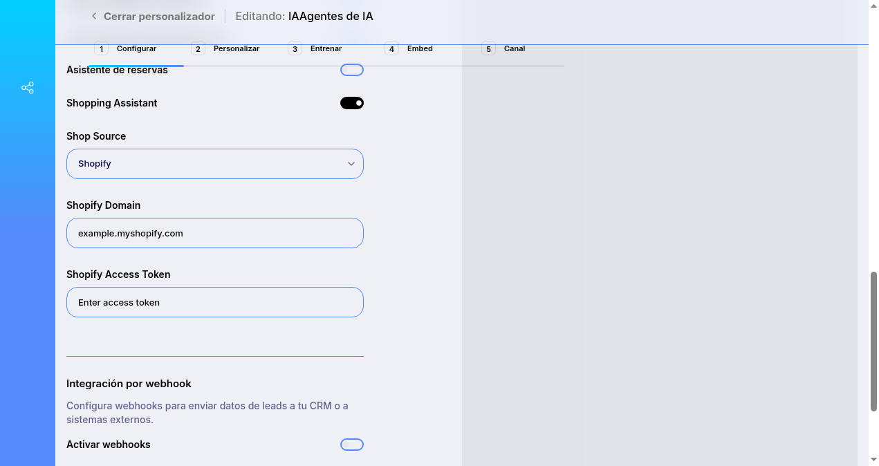Screen dimensions: 879x466
Task: Click the blue progress bar under Configurar
Action: 136,66
